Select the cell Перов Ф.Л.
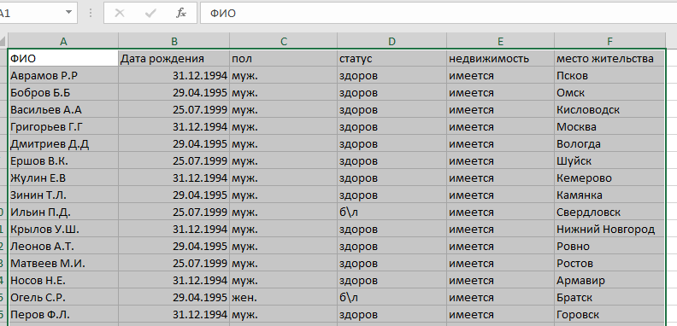 tap(63, 314)
